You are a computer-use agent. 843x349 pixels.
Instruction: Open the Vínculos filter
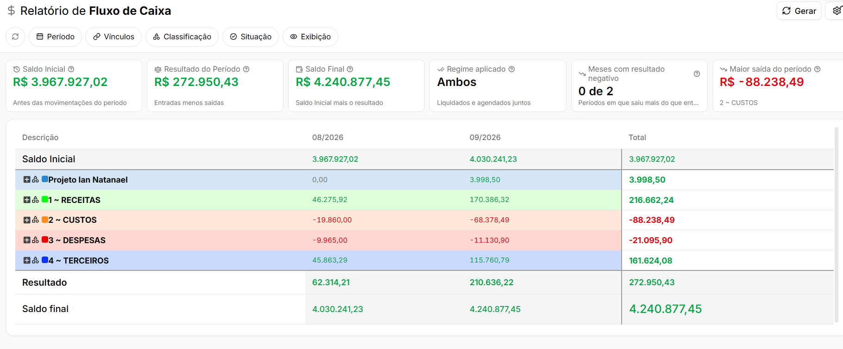[113, 37]
